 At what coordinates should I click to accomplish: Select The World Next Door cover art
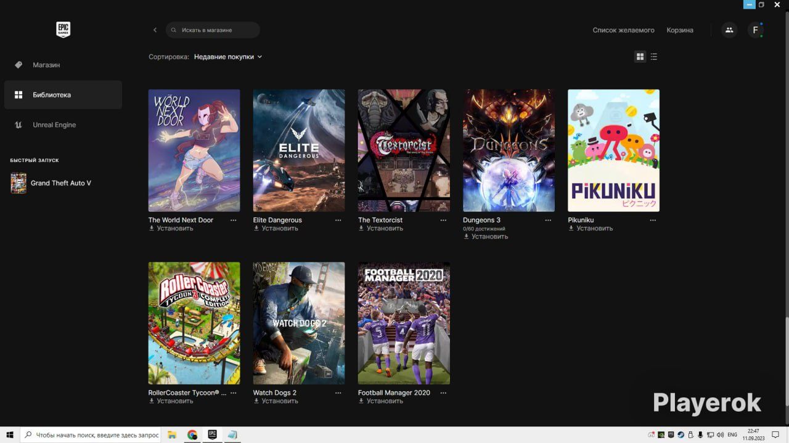pyautogui.click(x=194, y=150)
